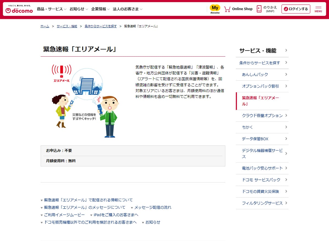Viewport: 329px width, 241px height.
Task: Open ドコモ サービスパック sidebar item
Action: 262,180
